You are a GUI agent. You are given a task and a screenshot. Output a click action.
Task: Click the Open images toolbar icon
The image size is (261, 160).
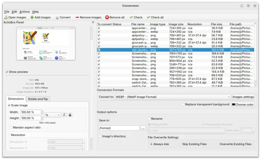click(6, 18)
